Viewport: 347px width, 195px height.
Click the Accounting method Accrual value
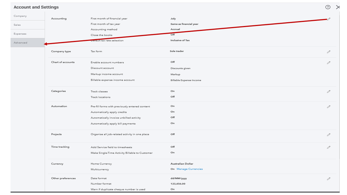(x=175, y=29)
